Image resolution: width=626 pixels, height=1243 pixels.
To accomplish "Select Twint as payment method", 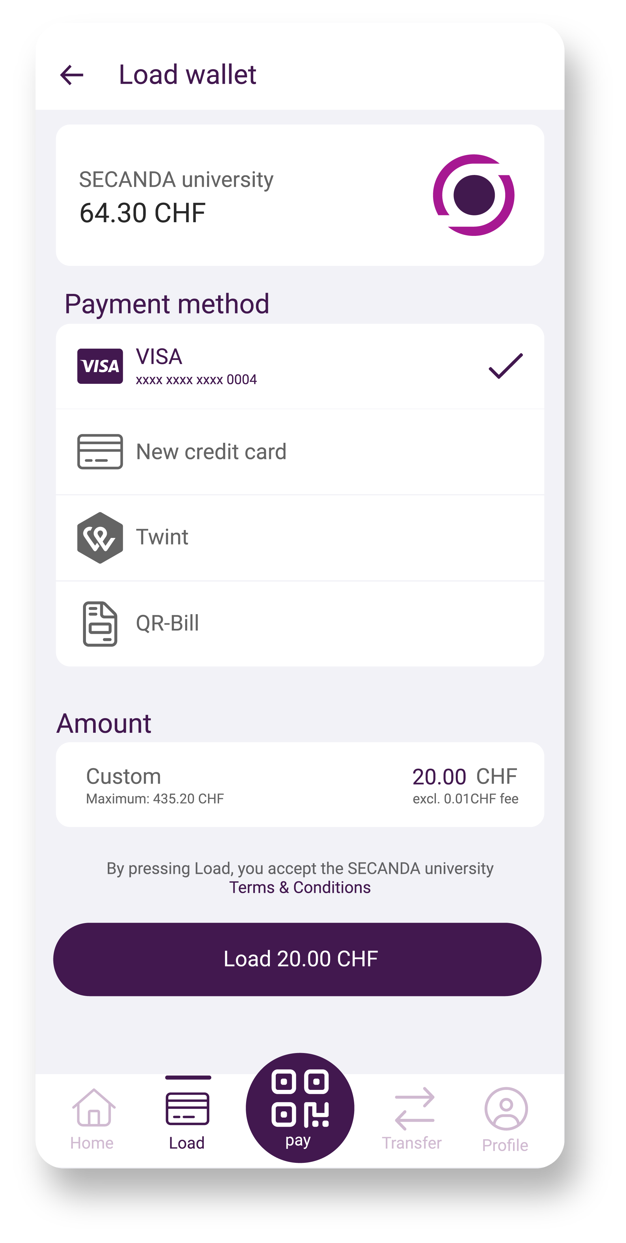I will coord(299,538).
